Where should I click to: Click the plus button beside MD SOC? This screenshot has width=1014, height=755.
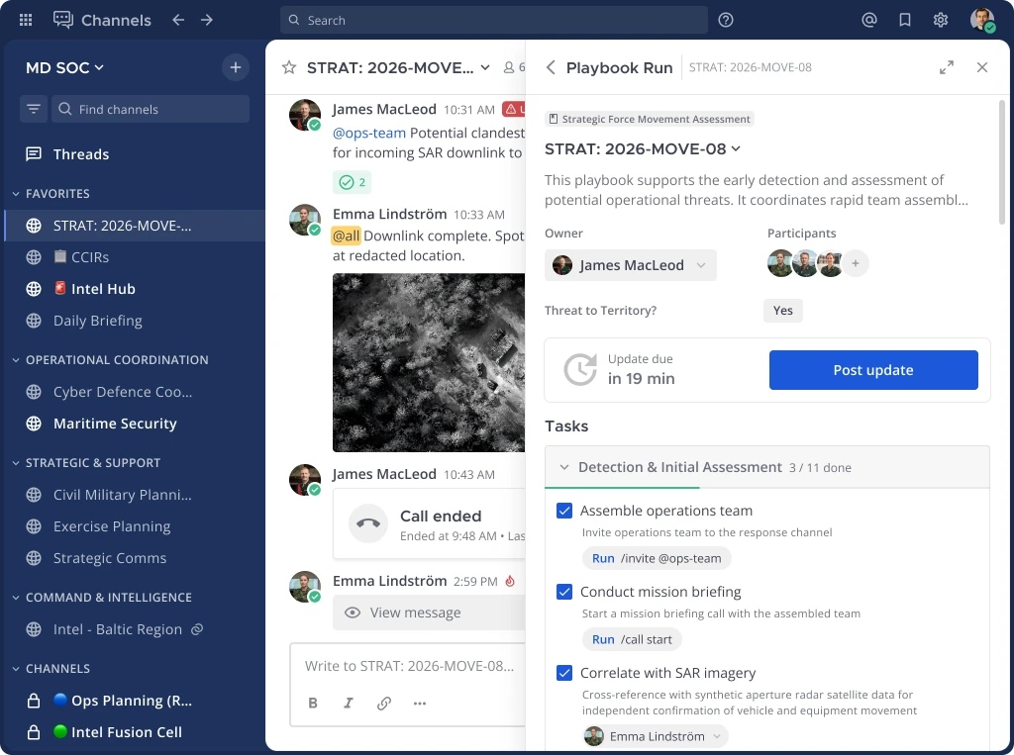tap(236, 67)
